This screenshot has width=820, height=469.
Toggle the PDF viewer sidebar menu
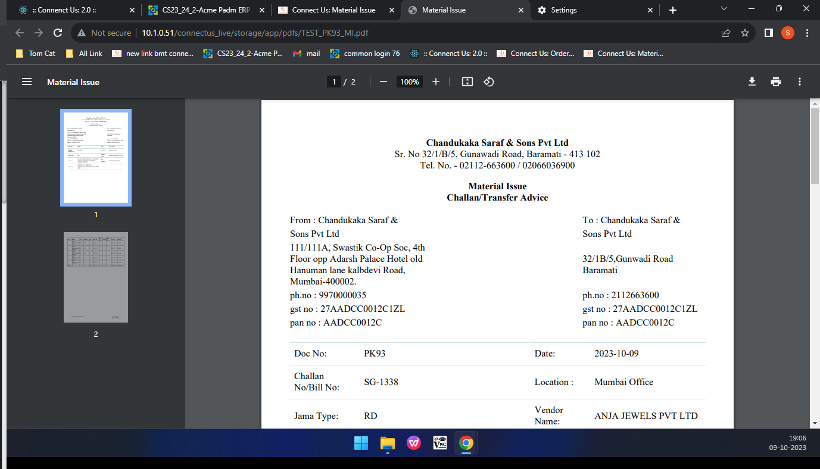pos(27,82)
